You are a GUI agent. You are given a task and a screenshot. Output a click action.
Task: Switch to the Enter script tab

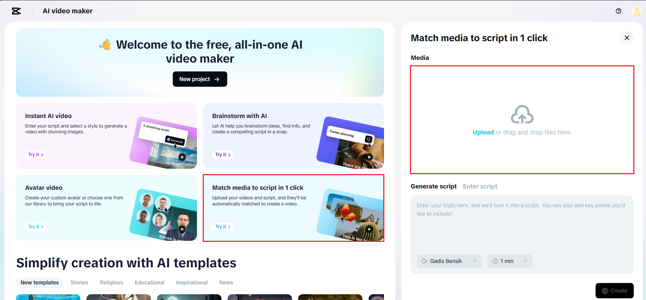pyautogui.click(x=480, y=186)
